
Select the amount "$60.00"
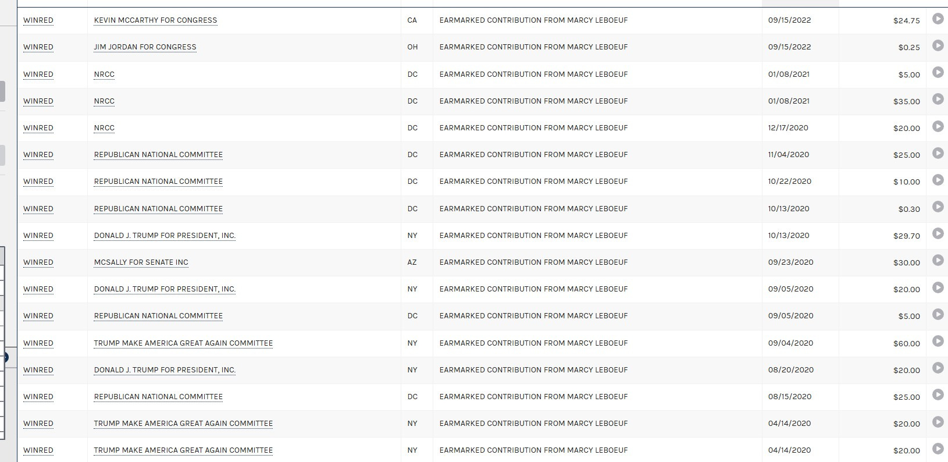pos(907,343)
